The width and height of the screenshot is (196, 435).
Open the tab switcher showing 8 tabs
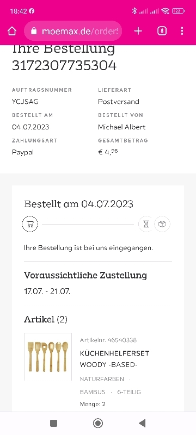pos(162,31)
